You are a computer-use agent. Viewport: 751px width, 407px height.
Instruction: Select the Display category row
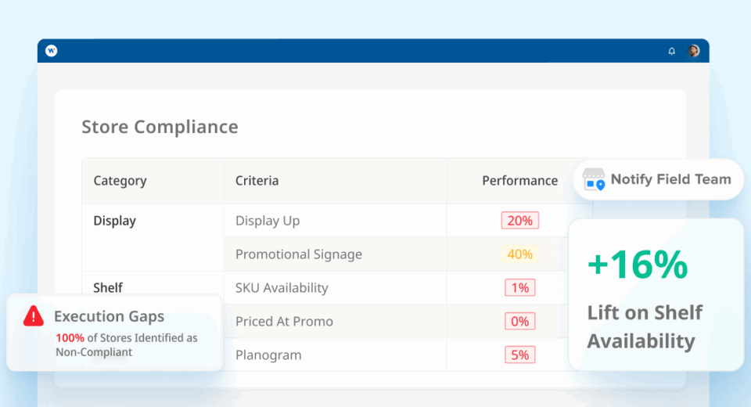[x=114, y=221]
